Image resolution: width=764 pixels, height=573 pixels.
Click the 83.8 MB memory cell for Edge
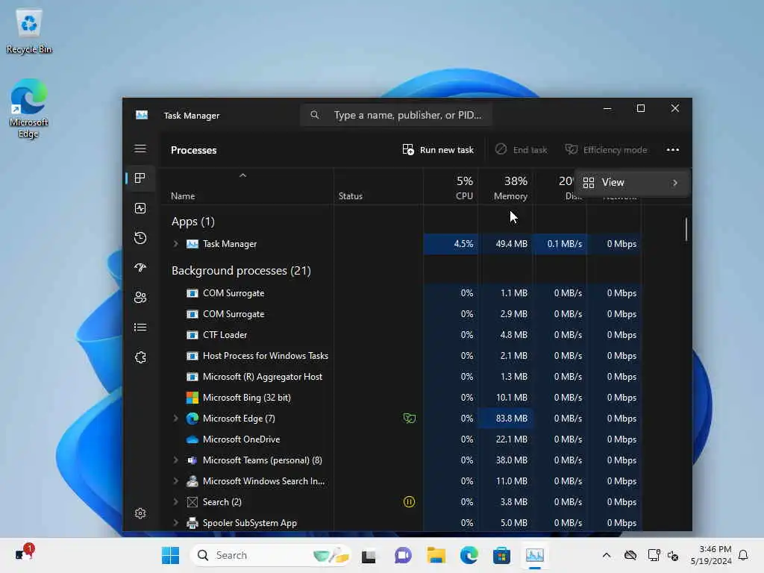click(x=505, y=418)
